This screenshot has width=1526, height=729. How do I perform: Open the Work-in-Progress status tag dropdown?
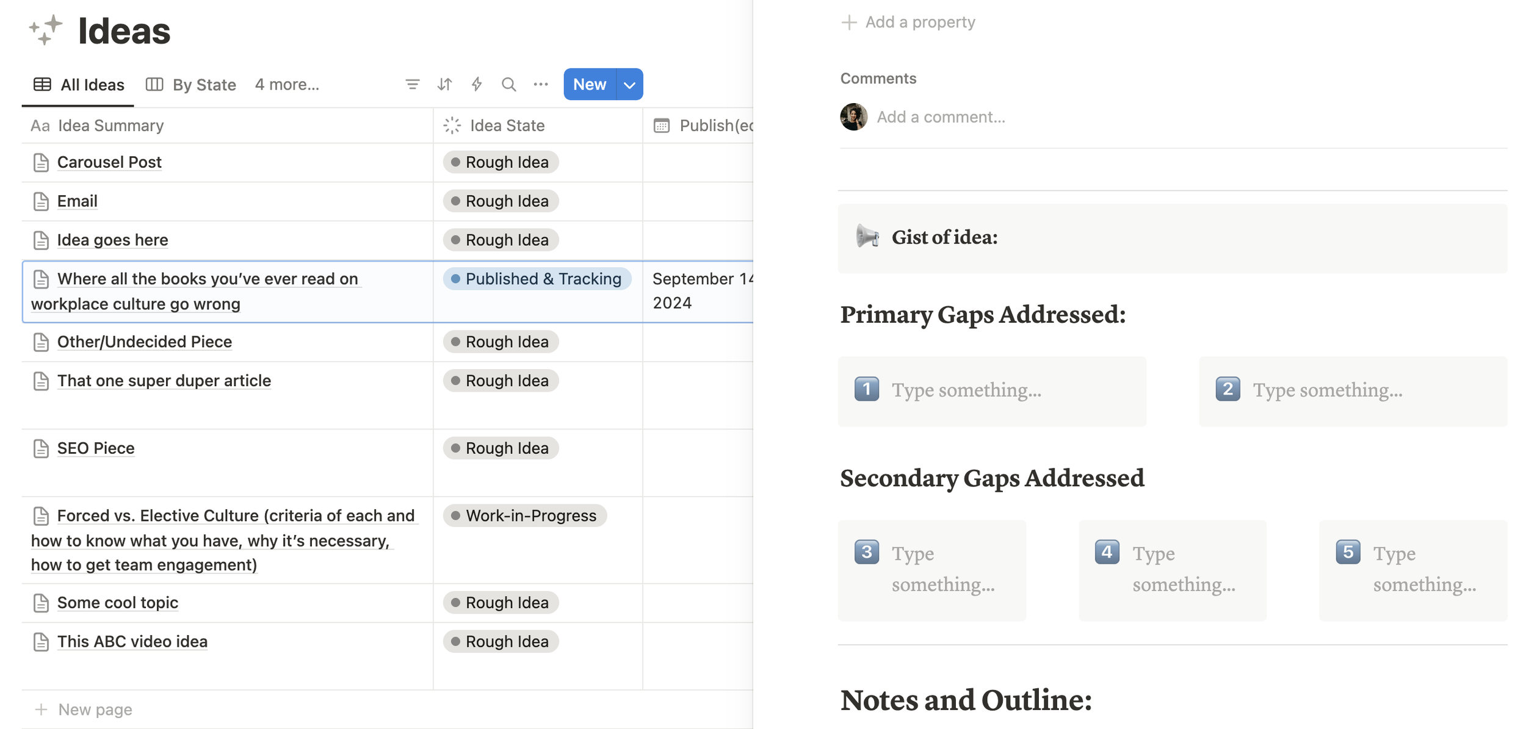pyautogui.click(x=524, y=515)
